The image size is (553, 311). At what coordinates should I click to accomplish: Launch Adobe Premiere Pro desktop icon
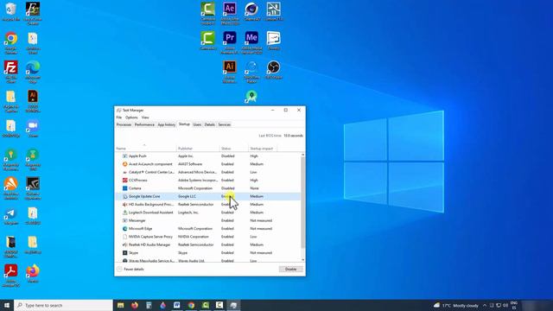click(230, 42)
